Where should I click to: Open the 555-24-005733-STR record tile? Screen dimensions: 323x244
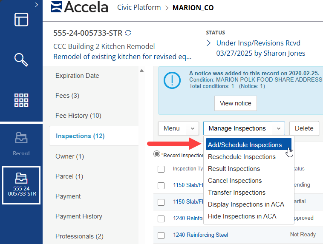click(x=21, y=185)
